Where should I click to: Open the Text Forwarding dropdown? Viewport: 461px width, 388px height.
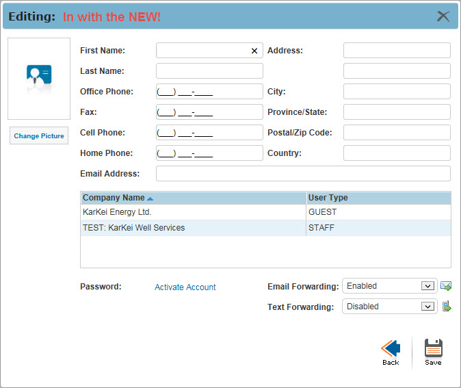pyautogui.click(x=427, y=307)
